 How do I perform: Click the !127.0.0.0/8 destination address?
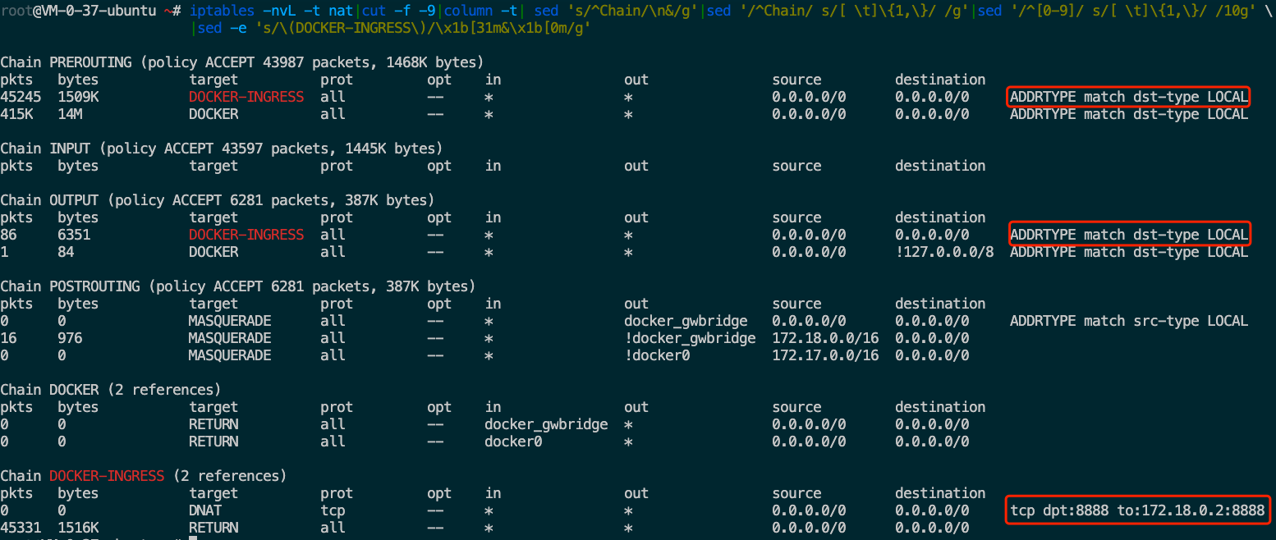click(944, 252)
